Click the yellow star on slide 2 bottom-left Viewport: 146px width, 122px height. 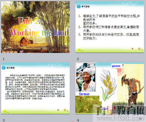[x=79, y=50]
